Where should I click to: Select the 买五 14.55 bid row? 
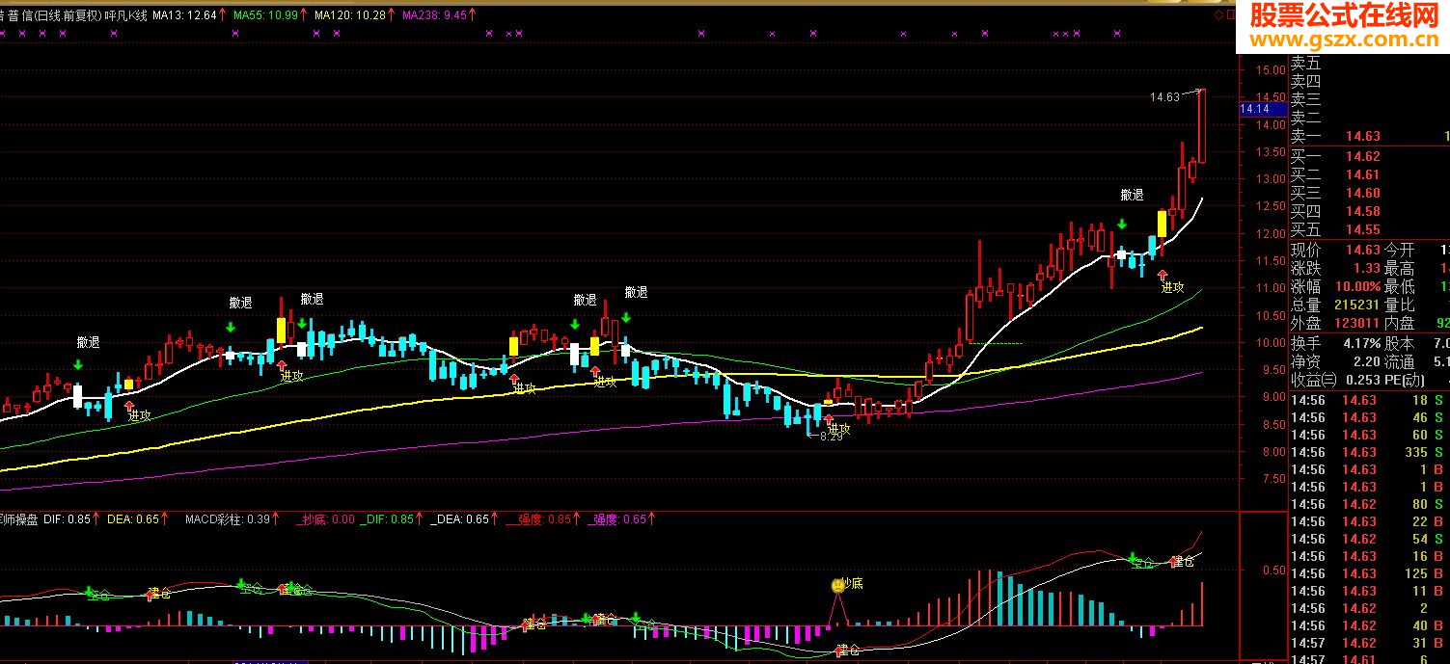1370,229
